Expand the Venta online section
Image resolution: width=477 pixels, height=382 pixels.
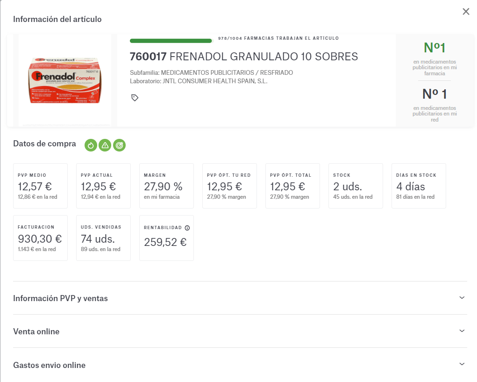coord(240,331)
